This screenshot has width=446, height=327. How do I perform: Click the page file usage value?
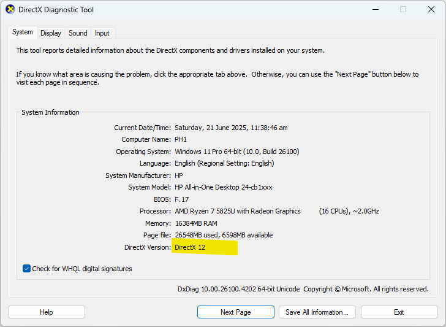[x=224, y=235]
